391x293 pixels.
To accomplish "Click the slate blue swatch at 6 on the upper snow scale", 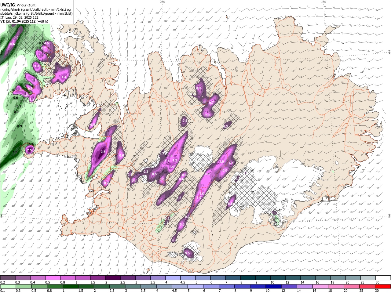I will click(218, 278).
